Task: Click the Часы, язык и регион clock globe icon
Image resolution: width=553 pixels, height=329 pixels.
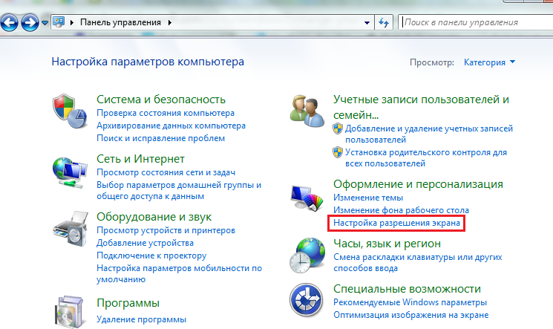Action: pos(307,255)
